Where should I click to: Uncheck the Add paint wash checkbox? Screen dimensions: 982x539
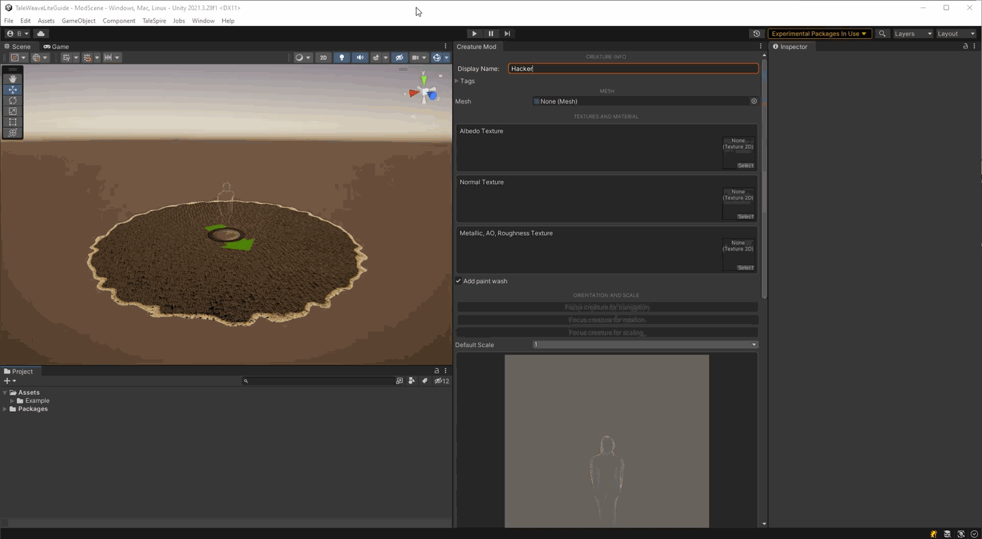(x=459, y=281)
